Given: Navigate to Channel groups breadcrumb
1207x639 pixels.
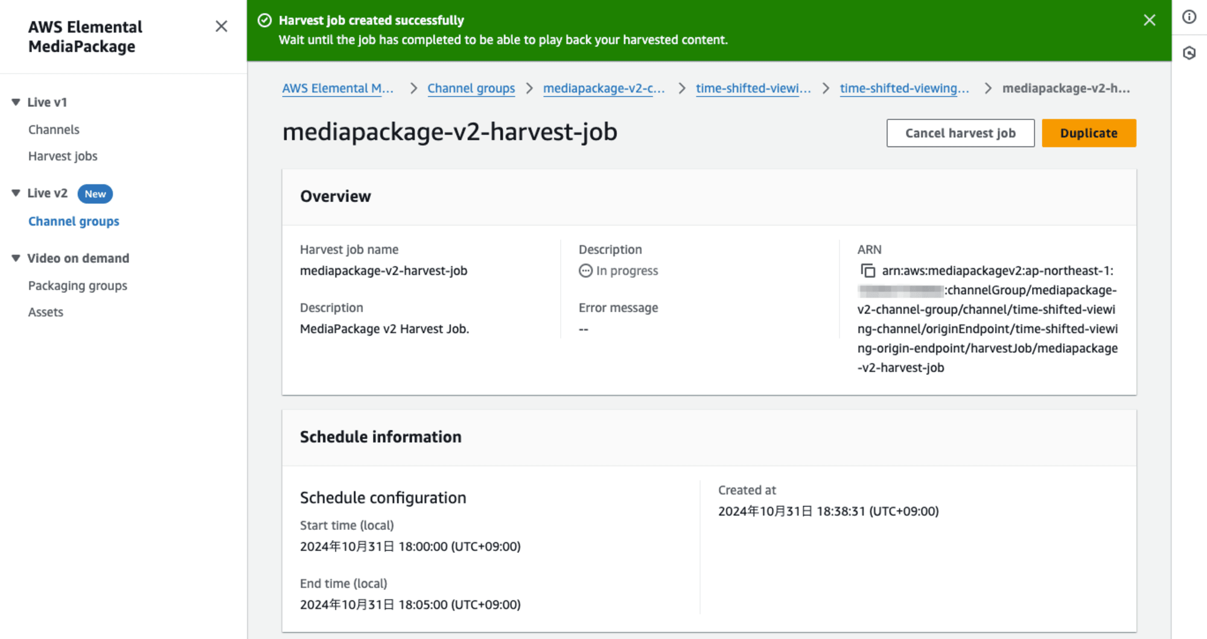Looking at the screenshot, I should pos(471,88).
